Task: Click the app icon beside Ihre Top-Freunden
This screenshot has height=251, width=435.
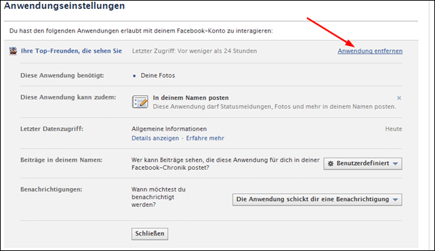Action: [x=13, y=51]
